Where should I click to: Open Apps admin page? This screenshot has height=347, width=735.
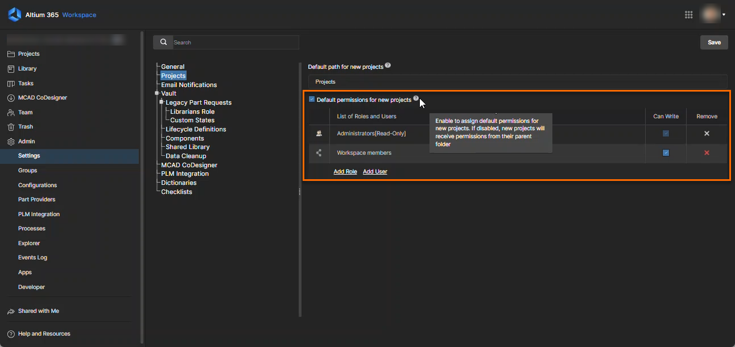[25, 272]
